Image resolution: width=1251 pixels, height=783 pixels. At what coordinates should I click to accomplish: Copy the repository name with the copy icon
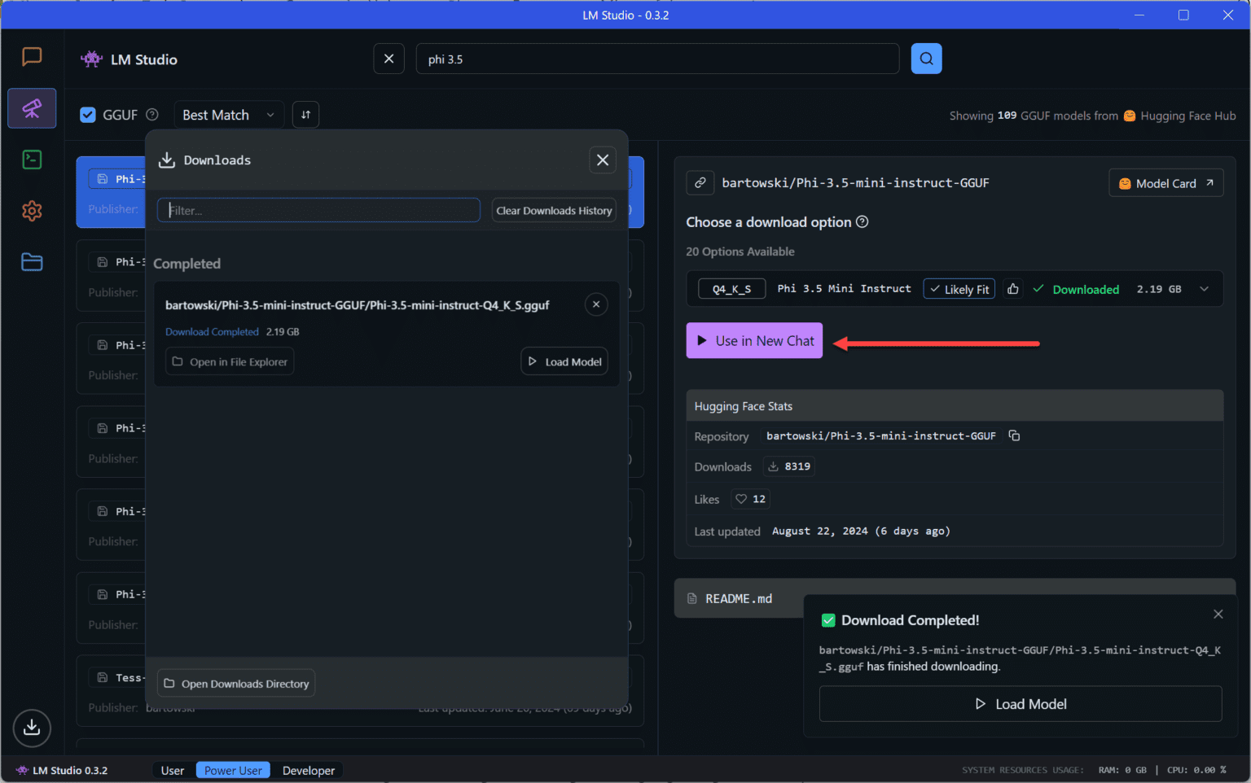coord(1014,435)
